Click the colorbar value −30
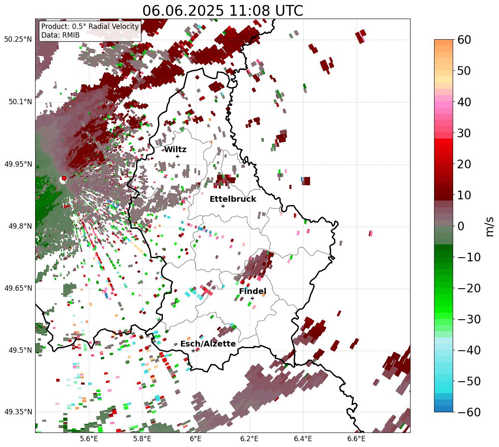The width and height of the screenshot is (499, 447). pos(469,319)
